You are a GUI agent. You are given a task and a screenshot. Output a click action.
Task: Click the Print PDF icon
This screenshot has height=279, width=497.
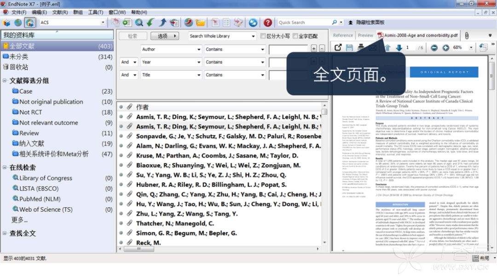coord(361,47)
